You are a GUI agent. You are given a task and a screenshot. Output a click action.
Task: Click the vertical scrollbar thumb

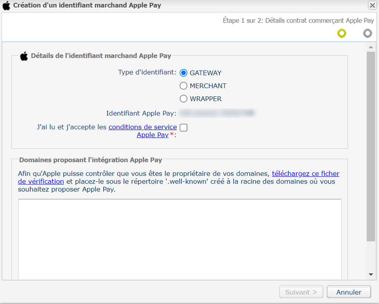click(371, 146)
